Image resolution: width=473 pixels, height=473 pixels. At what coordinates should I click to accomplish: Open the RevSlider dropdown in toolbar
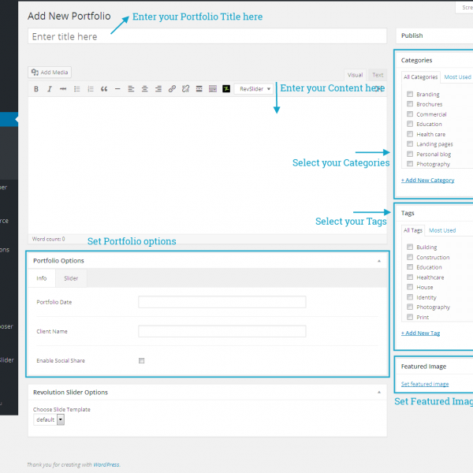[254, 89]
